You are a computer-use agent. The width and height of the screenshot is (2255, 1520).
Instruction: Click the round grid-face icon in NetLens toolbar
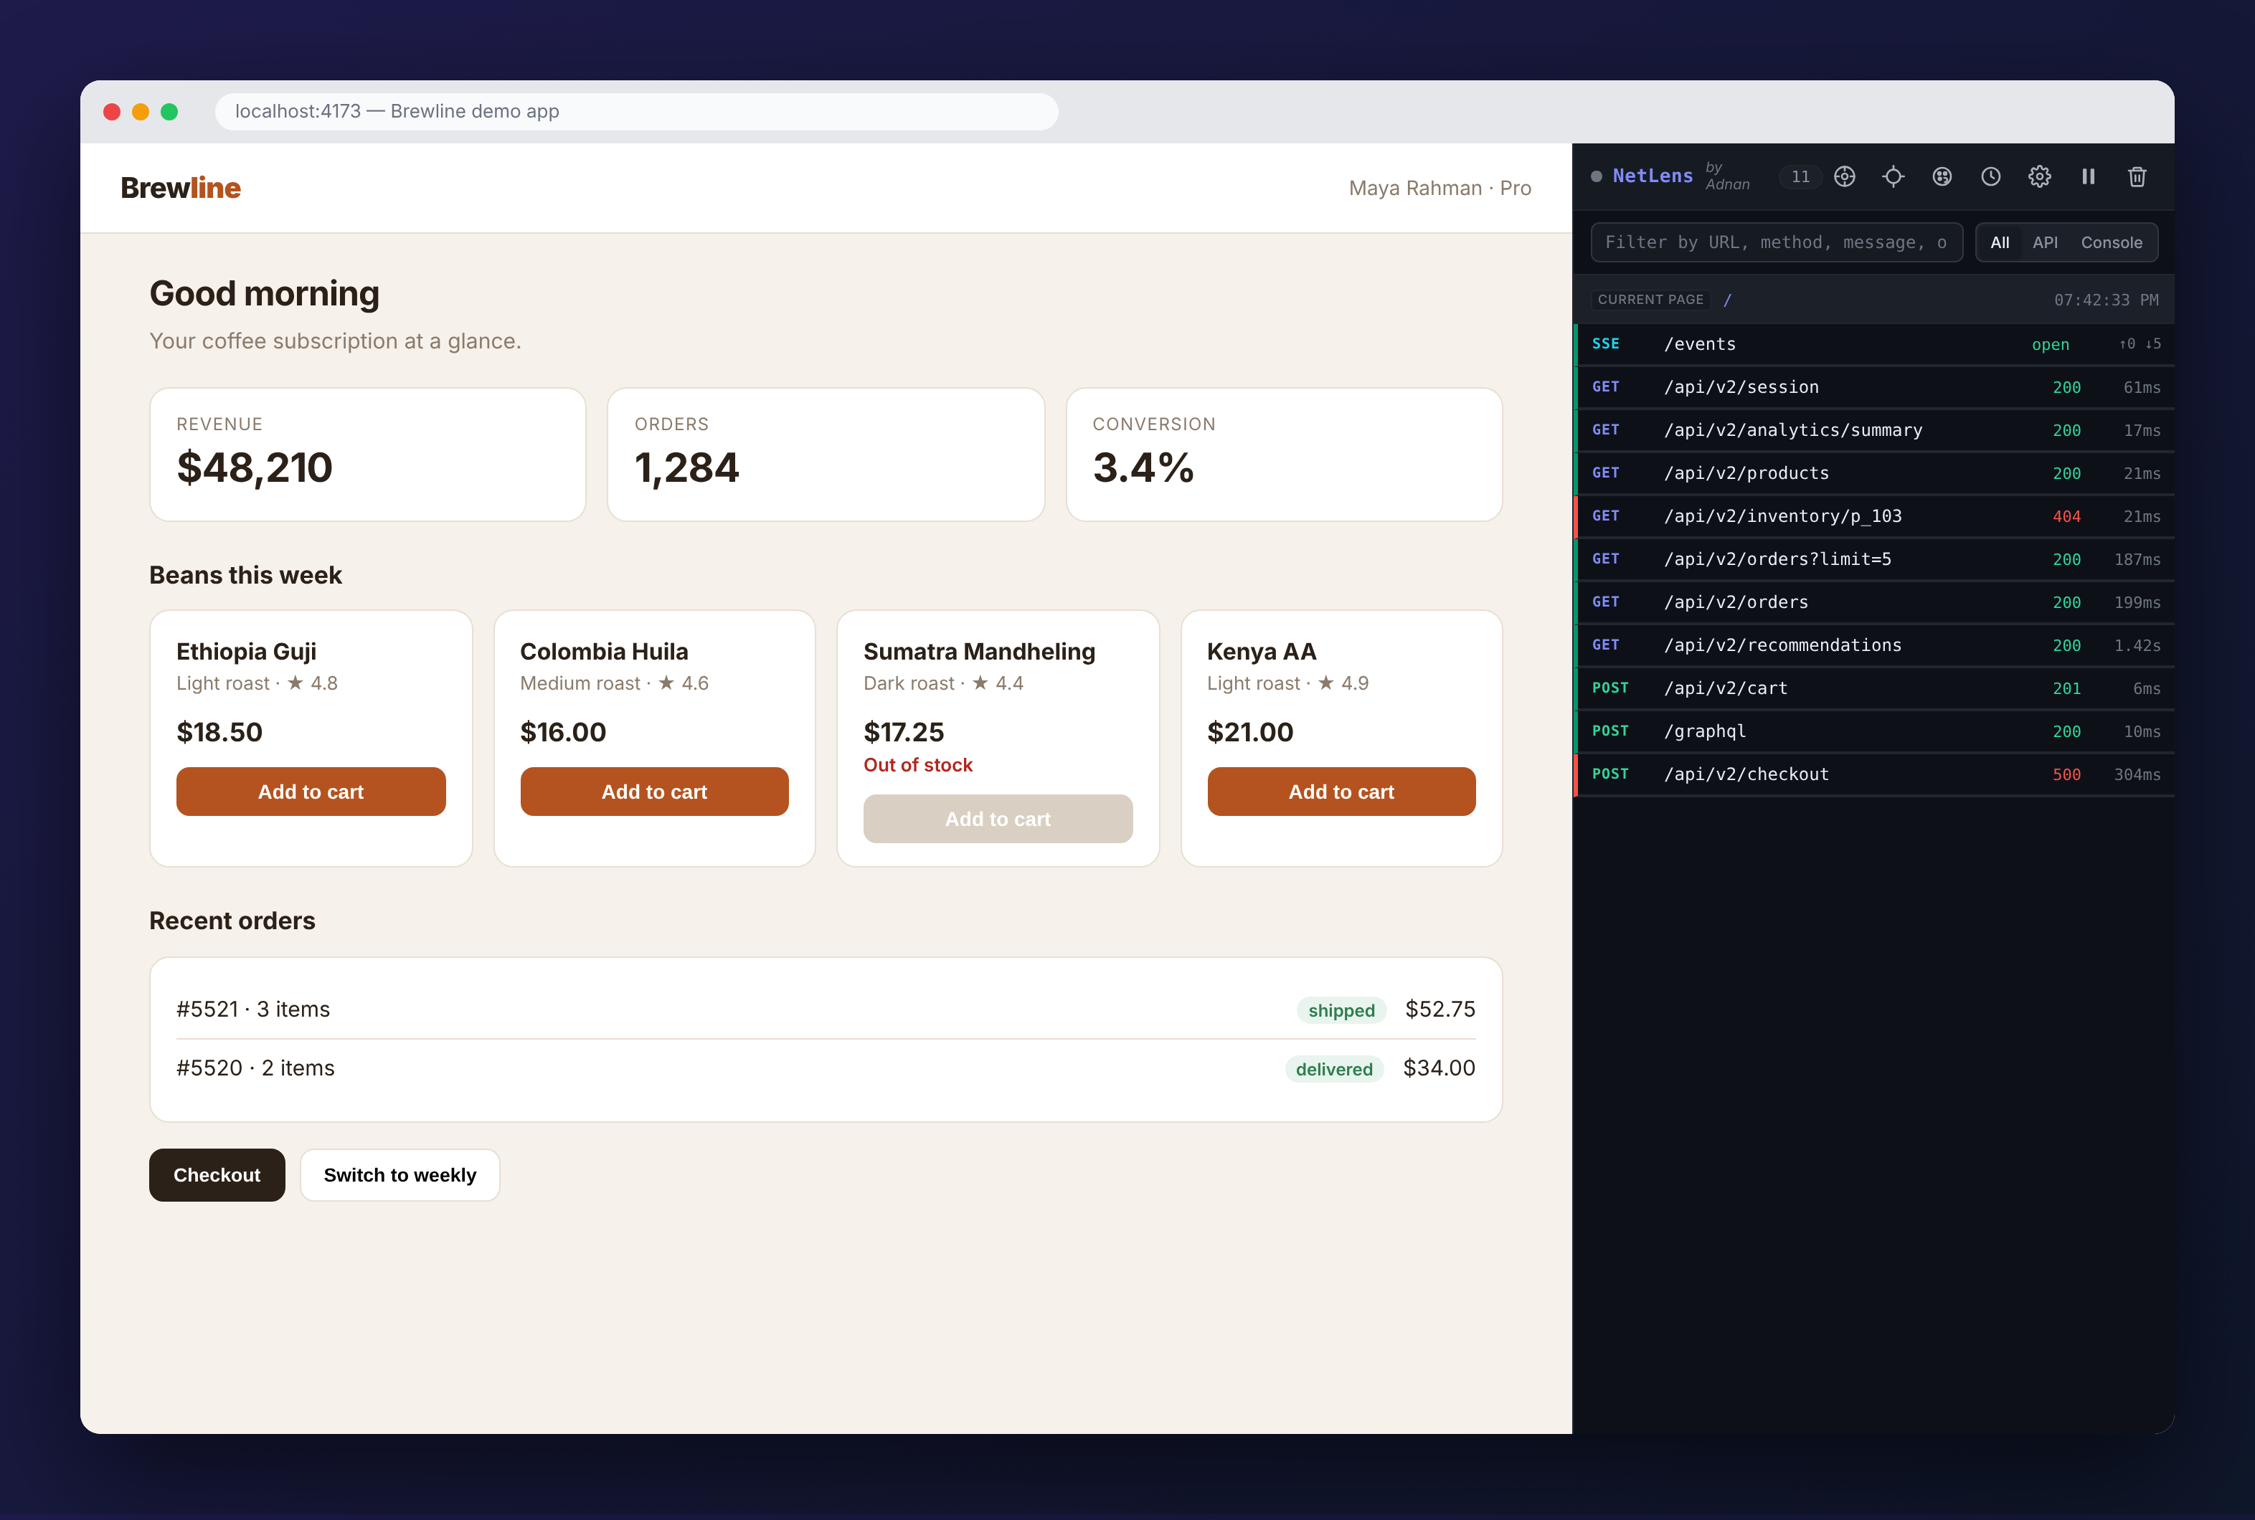1942,176
